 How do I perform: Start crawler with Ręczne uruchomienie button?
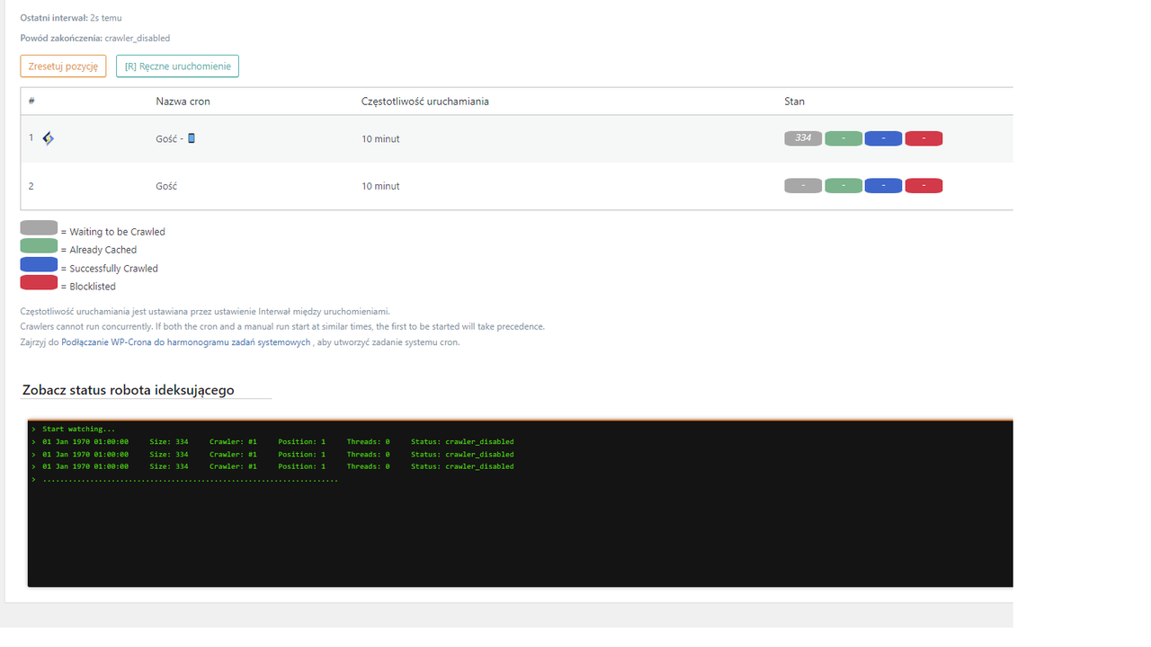(x=177, y=66)
